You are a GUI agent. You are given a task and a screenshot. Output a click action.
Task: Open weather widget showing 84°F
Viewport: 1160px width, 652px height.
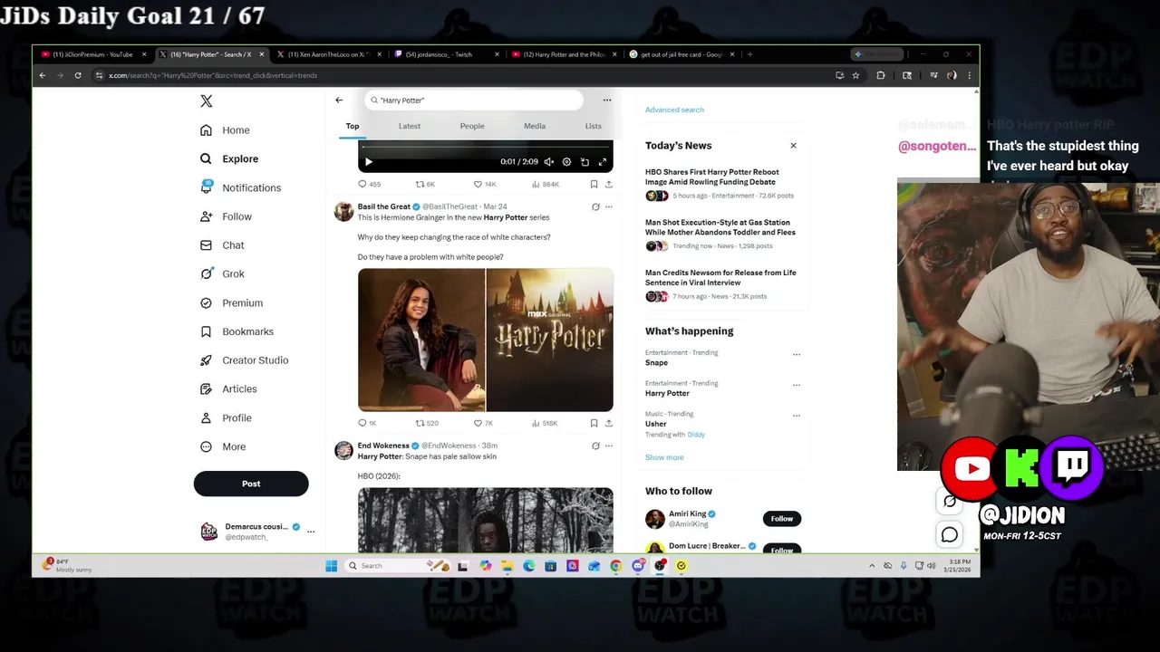click(x=67, y=565)
